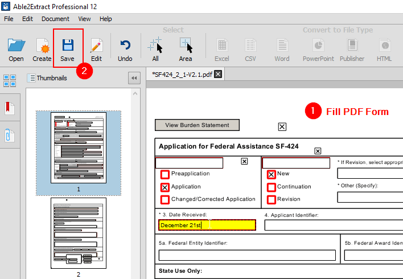This screenshot has height=279, width=403.
Task: Convert to Excel file type
Action: pyautogui.click(x=222, y=50)
